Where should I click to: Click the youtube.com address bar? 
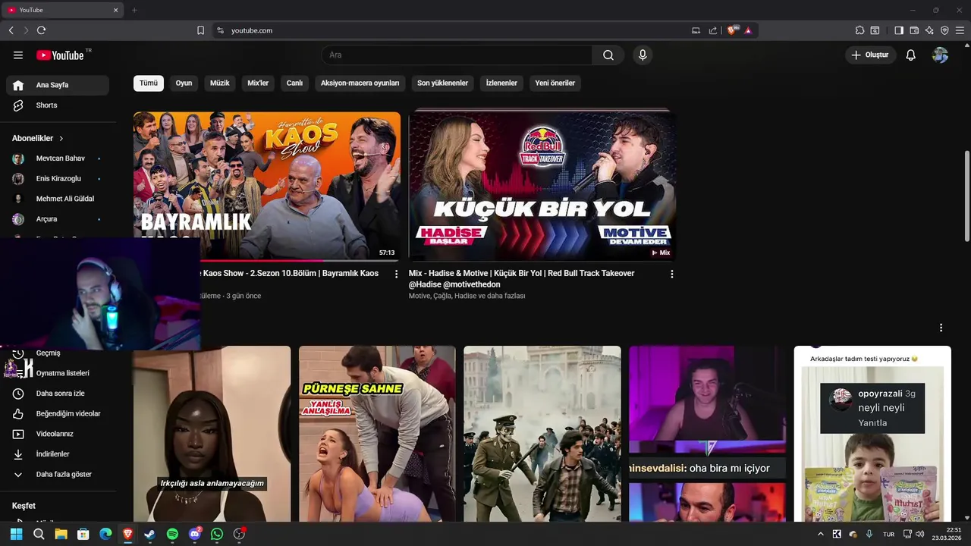(x=455, y=30)
